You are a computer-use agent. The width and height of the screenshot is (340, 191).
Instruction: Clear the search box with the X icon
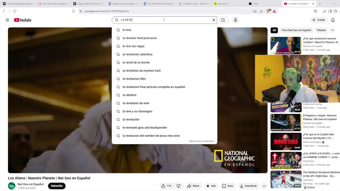point(214,20)
